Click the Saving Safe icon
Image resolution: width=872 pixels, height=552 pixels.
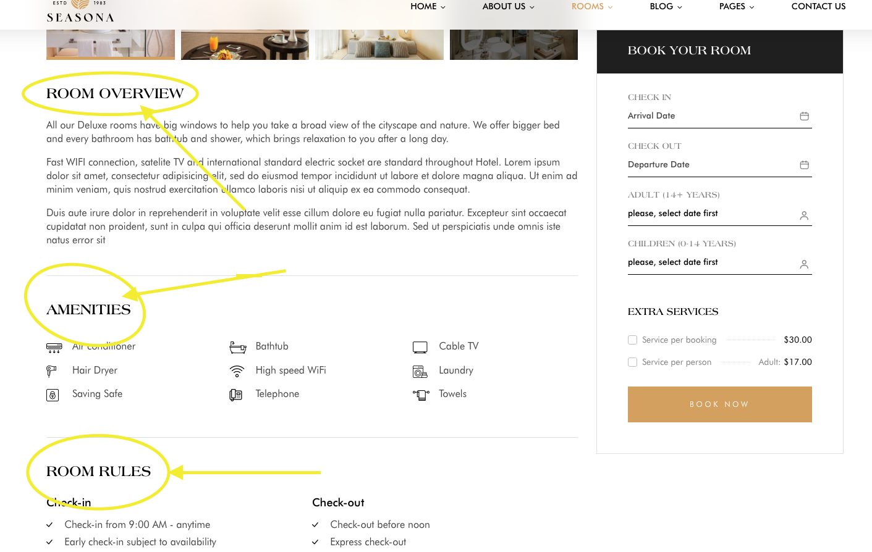[x=53, y=395]
